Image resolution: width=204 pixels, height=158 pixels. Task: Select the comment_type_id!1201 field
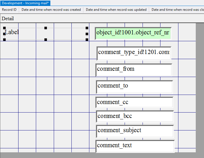click(134, 53)
